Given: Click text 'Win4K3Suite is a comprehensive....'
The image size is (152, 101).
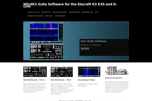Looking at the screenshot, I should 91,45.
